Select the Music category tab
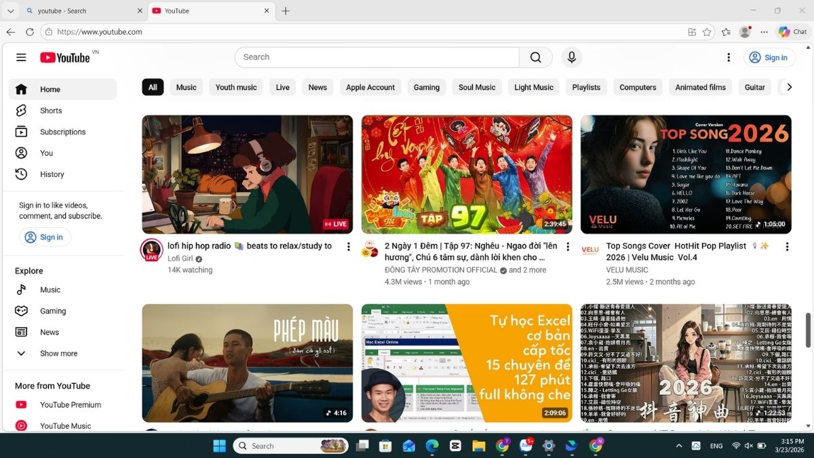 (186, 87)
